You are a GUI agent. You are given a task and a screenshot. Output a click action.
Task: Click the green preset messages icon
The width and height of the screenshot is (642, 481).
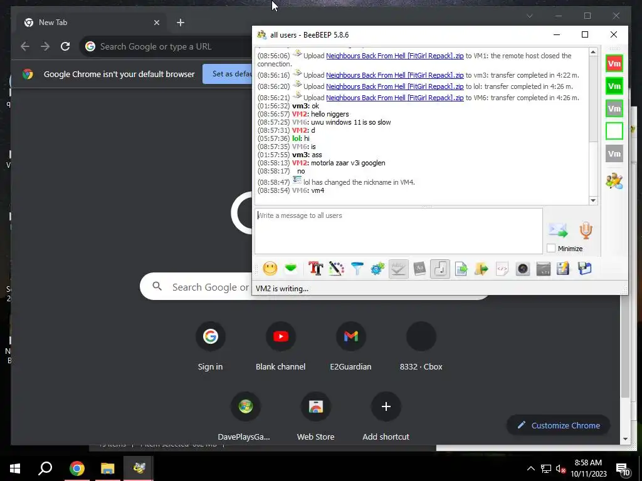291,269
